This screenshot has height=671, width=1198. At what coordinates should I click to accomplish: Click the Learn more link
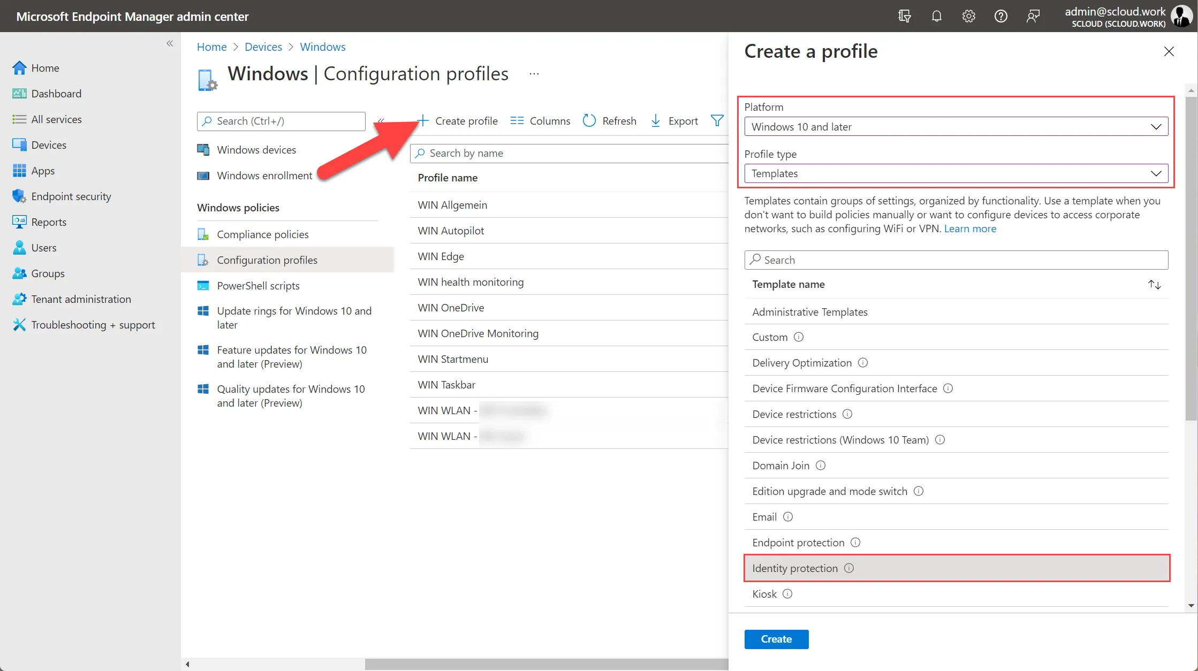970,228
